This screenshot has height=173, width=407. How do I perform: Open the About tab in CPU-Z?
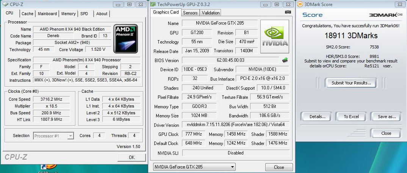(102, 14)
